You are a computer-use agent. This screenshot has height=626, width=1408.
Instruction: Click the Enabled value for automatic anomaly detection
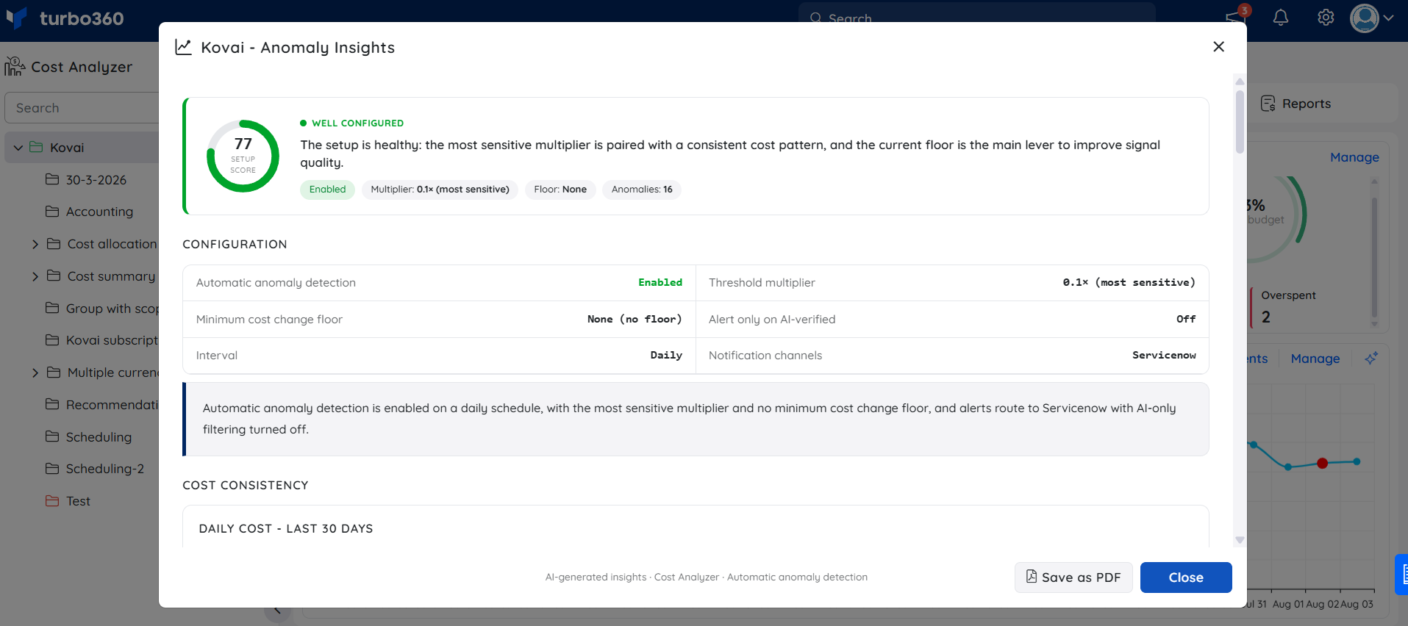click(660, 282)
